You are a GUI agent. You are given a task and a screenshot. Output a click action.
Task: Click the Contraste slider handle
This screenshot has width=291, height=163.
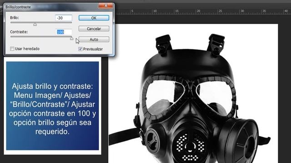click(x=71, y=38)
